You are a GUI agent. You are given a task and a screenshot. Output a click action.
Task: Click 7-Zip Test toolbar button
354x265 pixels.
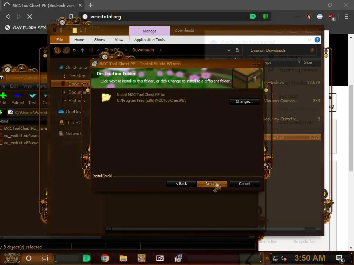pyautogui.click(x=32, y=99)
